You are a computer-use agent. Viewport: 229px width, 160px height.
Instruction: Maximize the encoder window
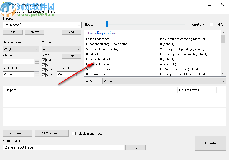209,4
